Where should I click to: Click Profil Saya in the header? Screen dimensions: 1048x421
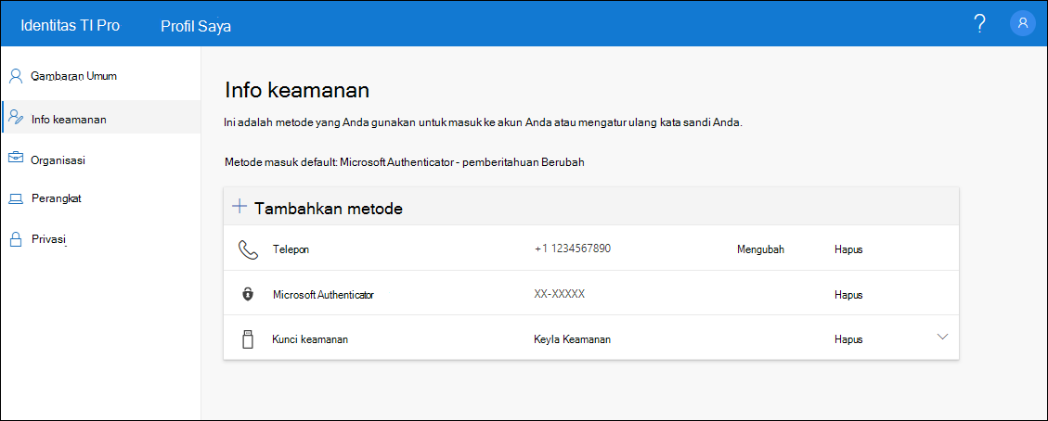click(196, 26)
